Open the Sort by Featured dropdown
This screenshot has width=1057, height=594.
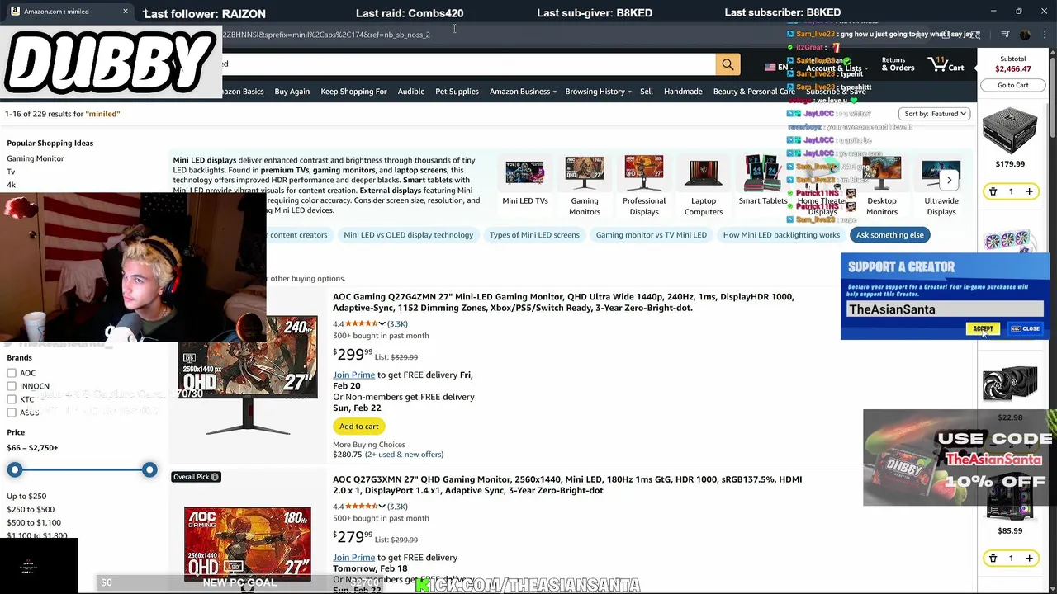[935, 114]
